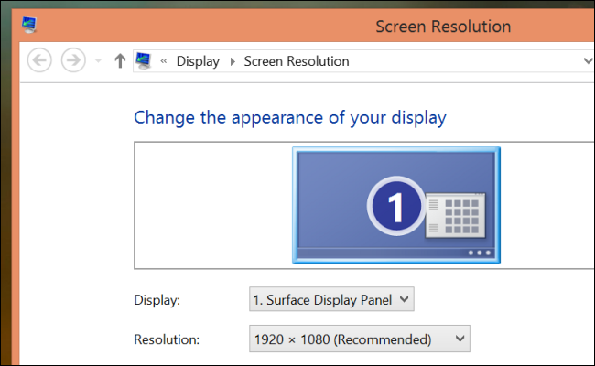The width and height of the screenshot is (595, 366).
Task: Click the number 1 monitor badge
Action: click(396, 206)
